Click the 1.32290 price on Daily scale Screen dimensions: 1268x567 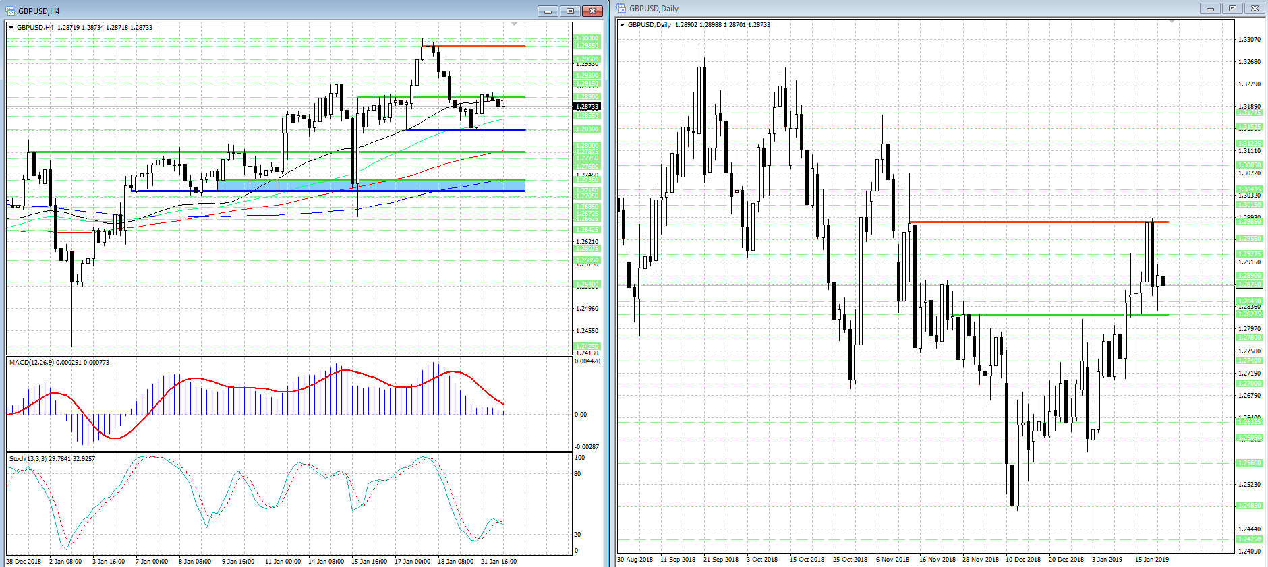click(x=1249, y=84)
